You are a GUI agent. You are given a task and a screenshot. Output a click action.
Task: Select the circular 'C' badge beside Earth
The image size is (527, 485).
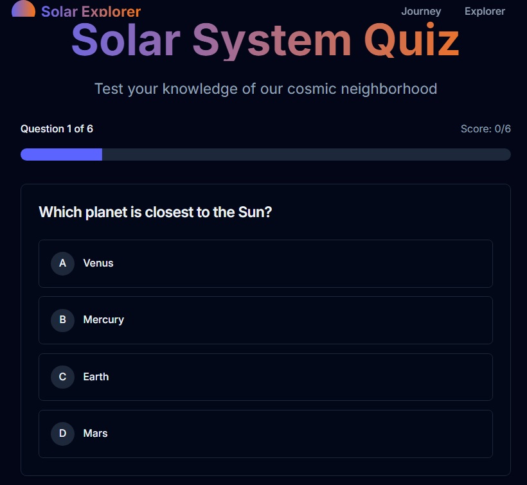(62, 377)
